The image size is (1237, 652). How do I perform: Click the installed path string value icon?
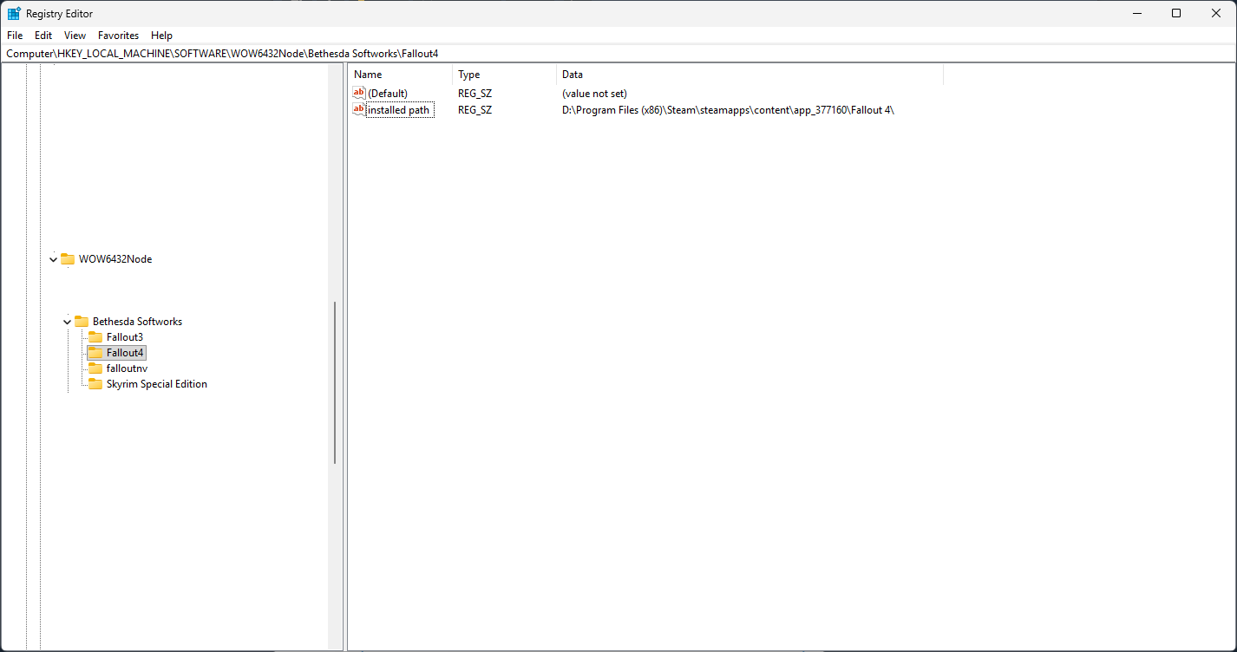[x=359, y=110]
